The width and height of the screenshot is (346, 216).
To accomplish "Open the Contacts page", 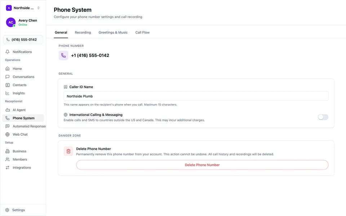I will click(23, 85).
